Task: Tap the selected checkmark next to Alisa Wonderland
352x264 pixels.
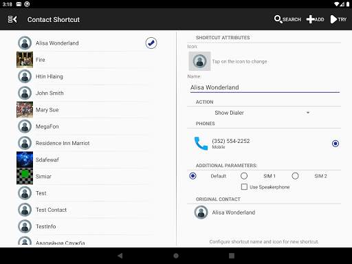Action: (151, 43)
